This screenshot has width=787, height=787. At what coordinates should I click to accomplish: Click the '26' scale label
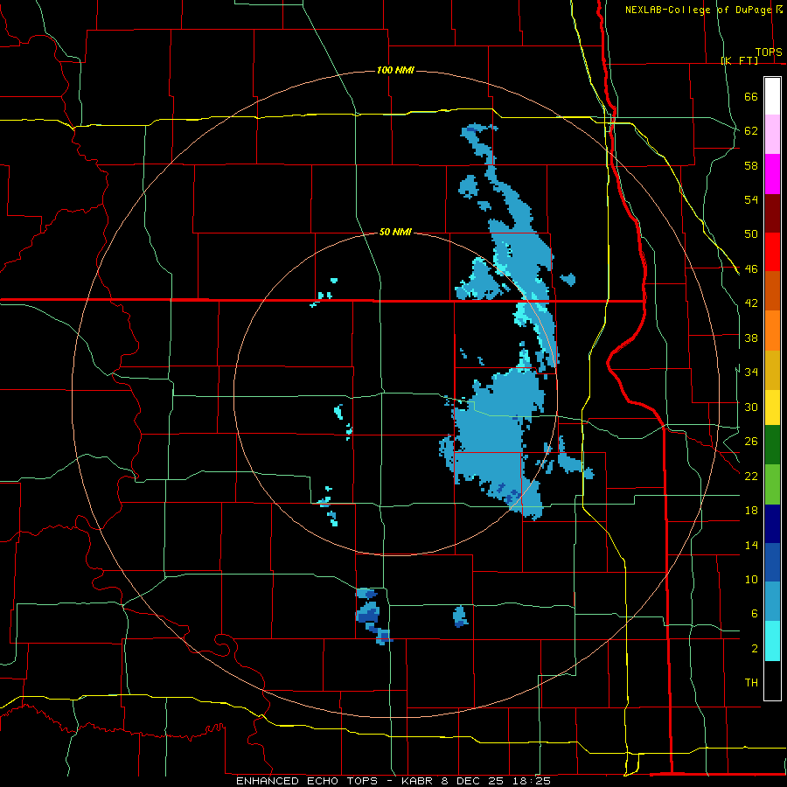coord(751,442)
